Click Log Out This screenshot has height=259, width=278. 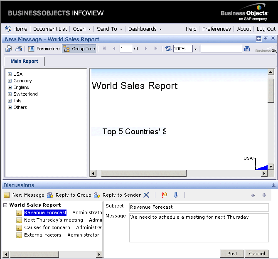266,29
